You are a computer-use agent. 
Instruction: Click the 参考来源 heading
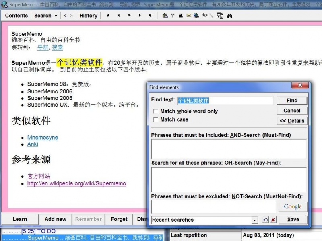[31, 159]
